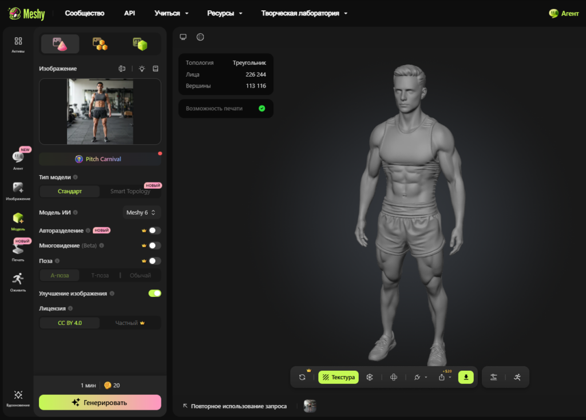
Task: Click the 20 credits cost indicator
Action: point(112,385)
